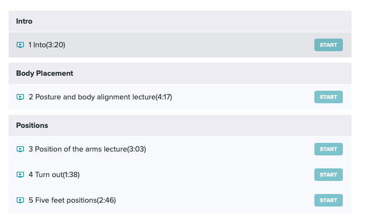Click video icon for Posture and body alignment

click(20, 97)
